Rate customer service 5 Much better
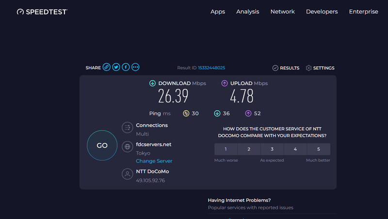Screen dimensions: 388x219 319,149
